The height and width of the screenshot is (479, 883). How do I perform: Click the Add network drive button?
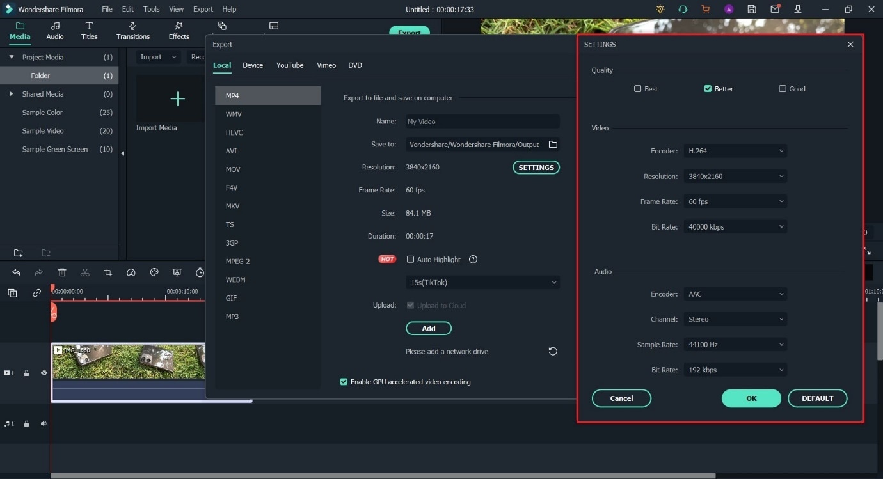[x=429, y=329]
